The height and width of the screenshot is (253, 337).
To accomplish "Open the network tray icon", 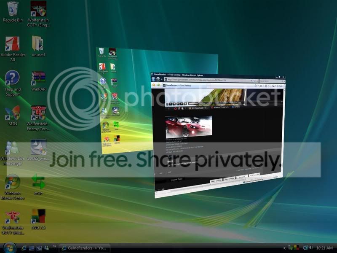I will point(306,248).
